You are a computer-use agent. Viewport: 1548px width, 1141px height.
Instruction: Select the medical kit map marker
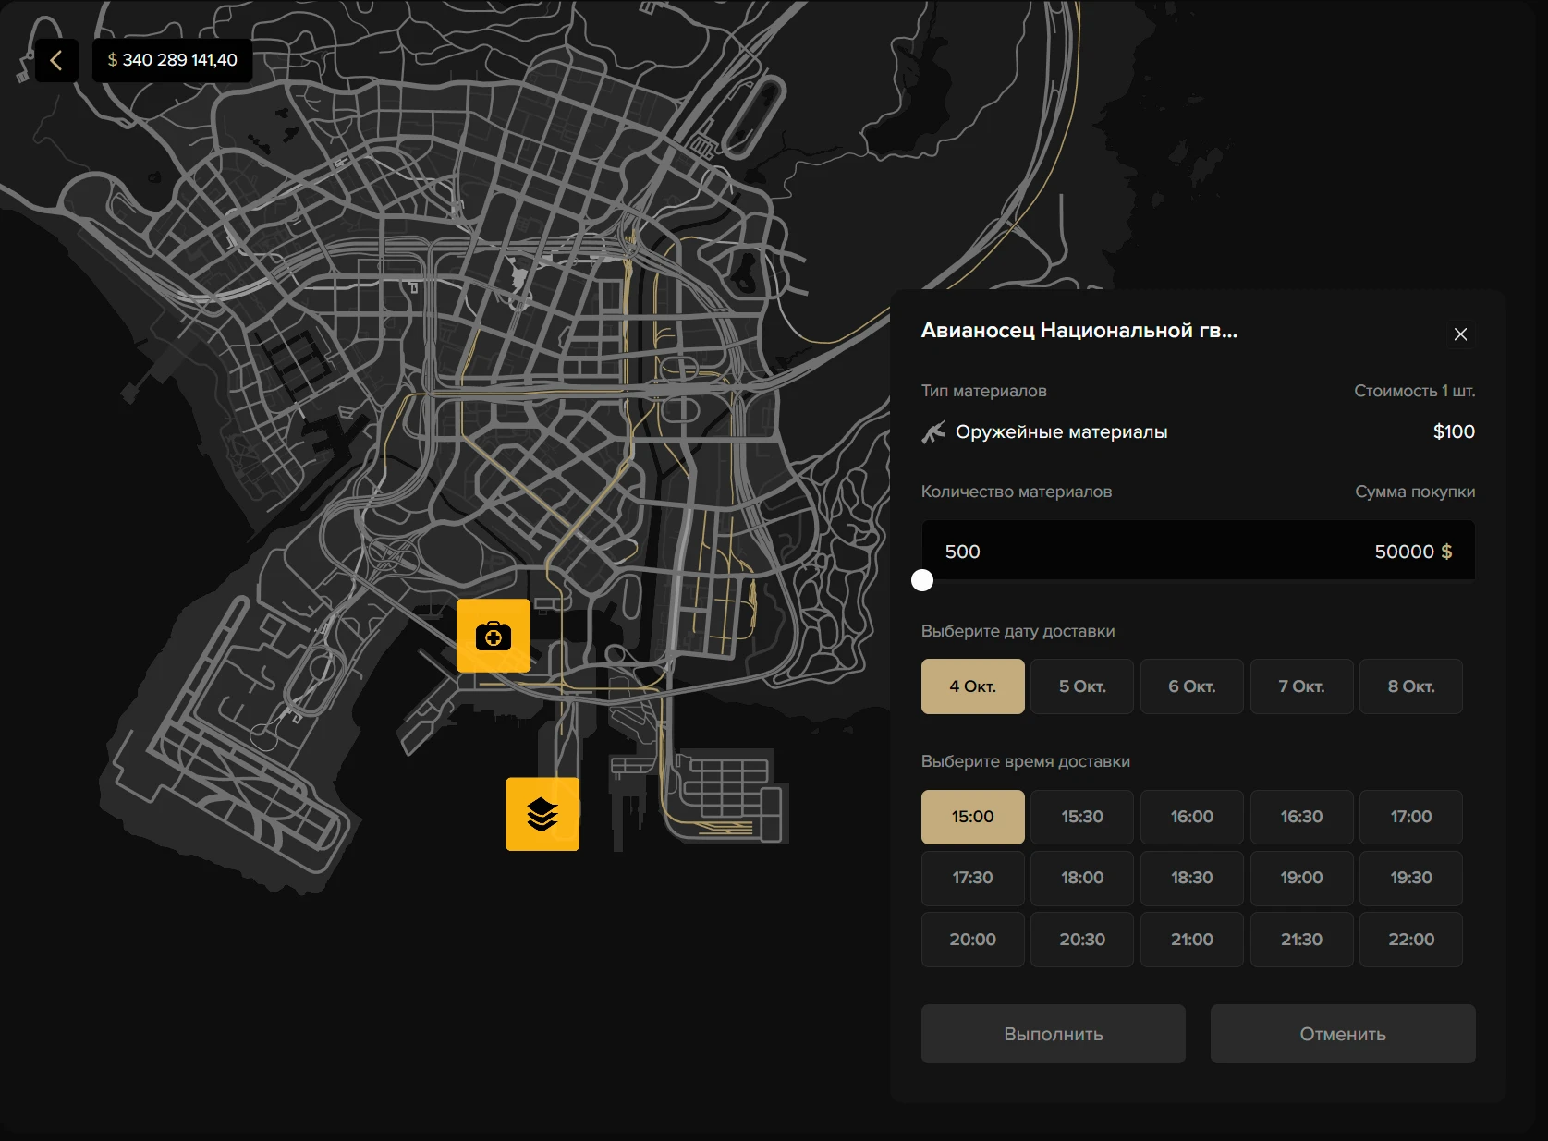[x=494, y=636]
